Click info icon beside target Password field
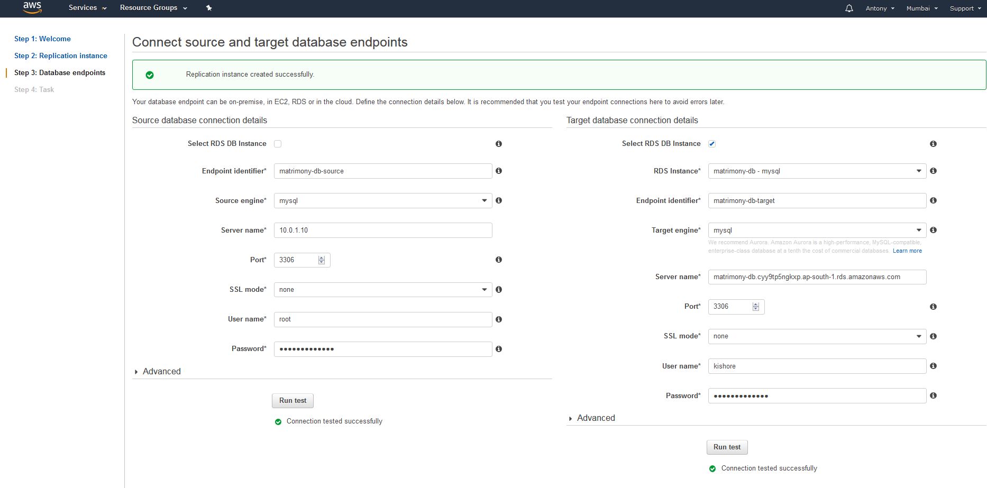Image resolution: width=987 pixels, height=488 pixels. click(933, 395)
